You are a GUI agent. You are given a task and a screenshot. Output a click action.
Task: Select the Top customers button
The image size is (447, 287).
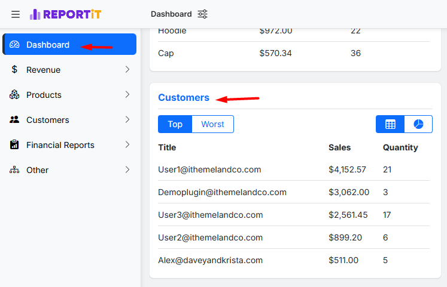[x=175, y=124]
